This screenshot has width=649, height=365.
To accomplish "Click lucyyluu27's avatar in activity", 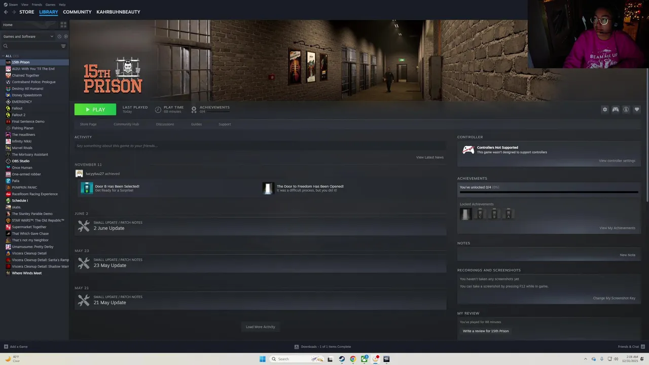I will pos(79,173).
